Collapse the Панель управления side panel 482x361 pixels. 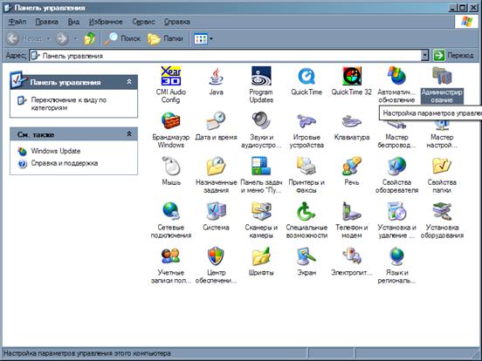pyautogui.click(x=129, y=82)
